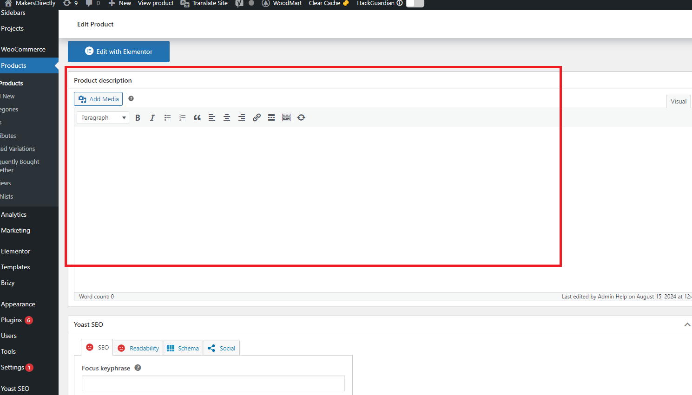Open the updates counter in admin bar
This screenshot has height=395, width=692.
[70, 3]
